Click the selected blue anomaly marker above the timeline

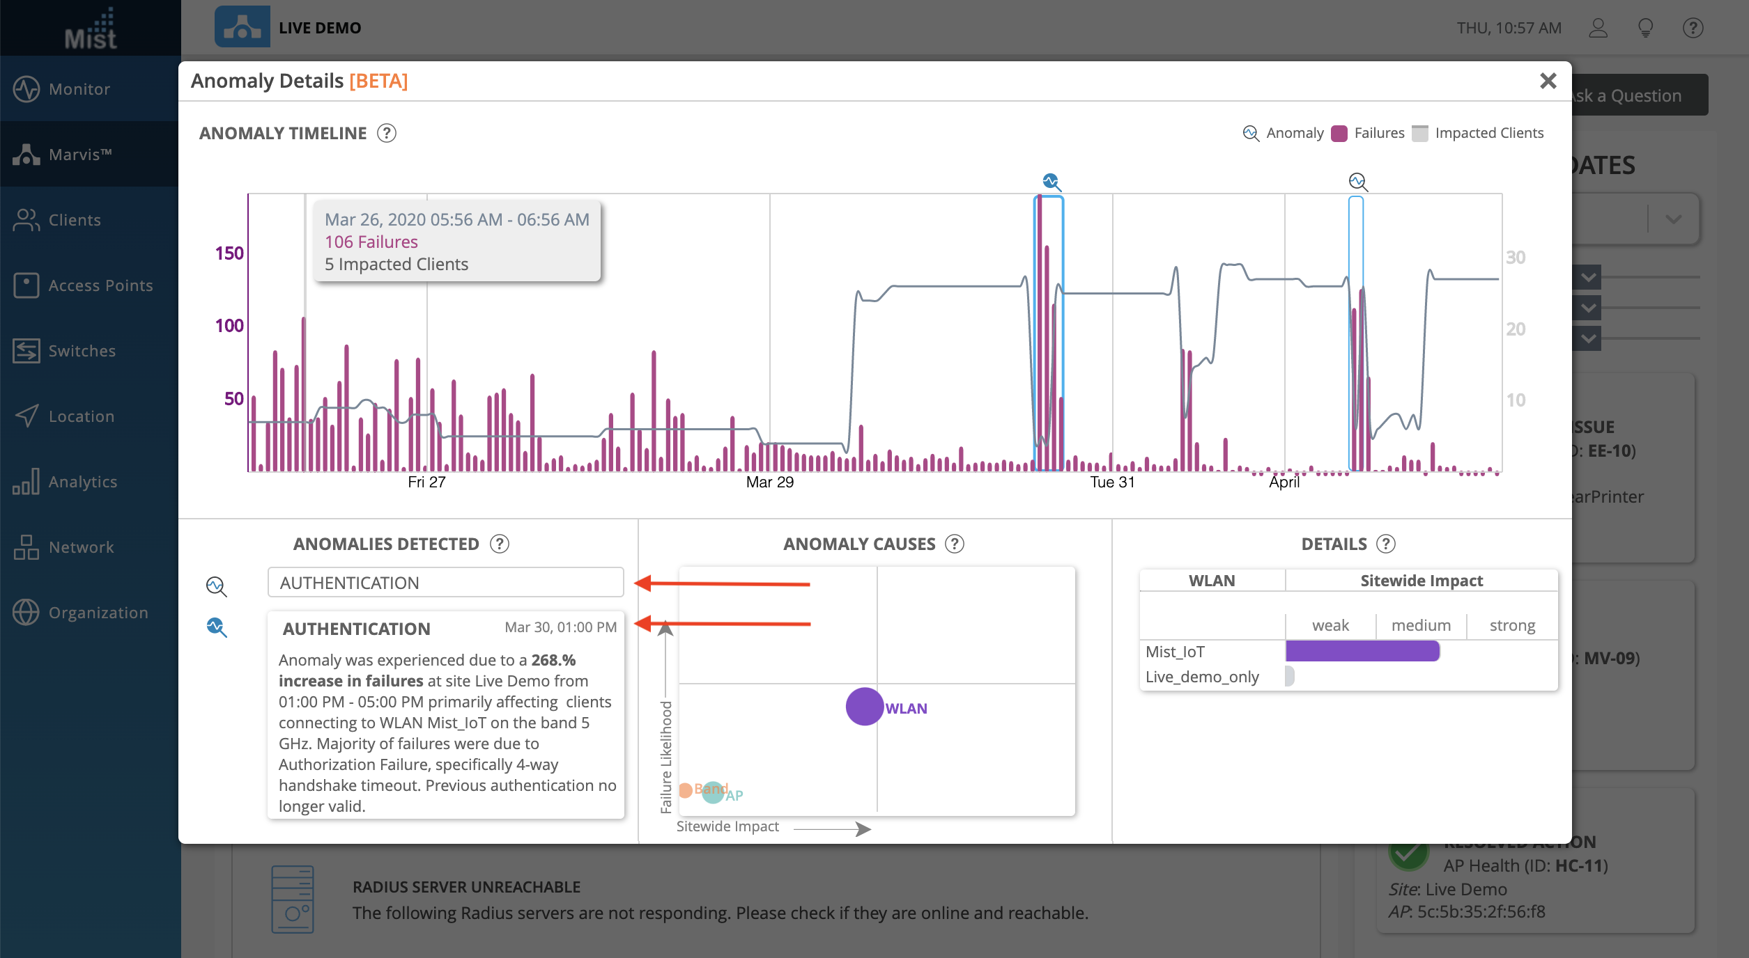[x=1051, y=182]
